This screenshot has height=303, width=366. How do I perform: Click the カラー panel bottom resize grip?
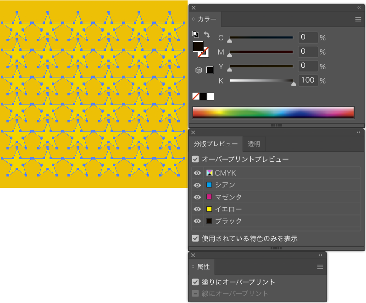click(277, 126)
